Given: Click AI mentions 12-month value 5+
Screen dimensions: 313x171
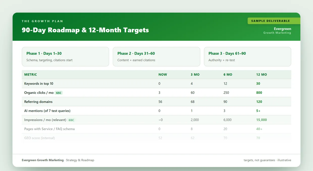Looking at the screenshot, I should pyautogui.click(x=258, y=111).
